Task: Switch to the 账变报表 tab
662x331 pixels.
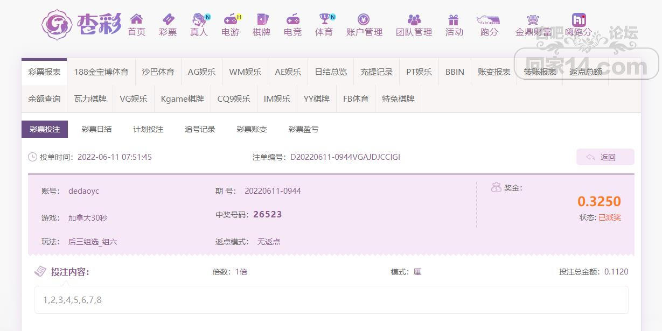Action: 494,72
